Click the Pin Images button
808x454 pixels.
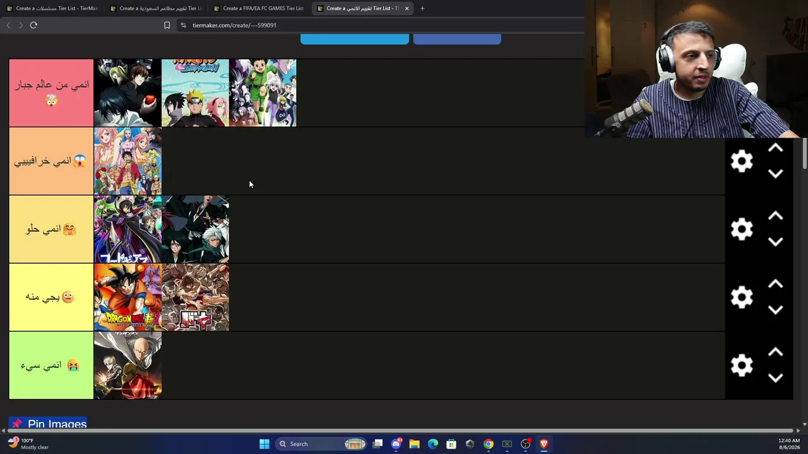(x=48, y=423)
